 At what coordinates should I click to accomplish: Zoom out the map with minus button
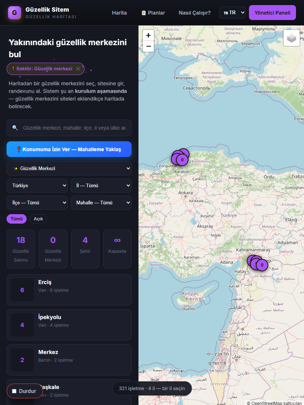pyautogui.click(x=148, y=47)
